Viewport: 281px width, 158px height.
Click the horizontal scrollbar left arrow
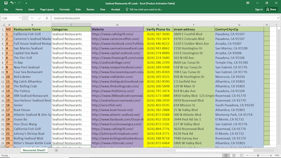pos(173,151)
